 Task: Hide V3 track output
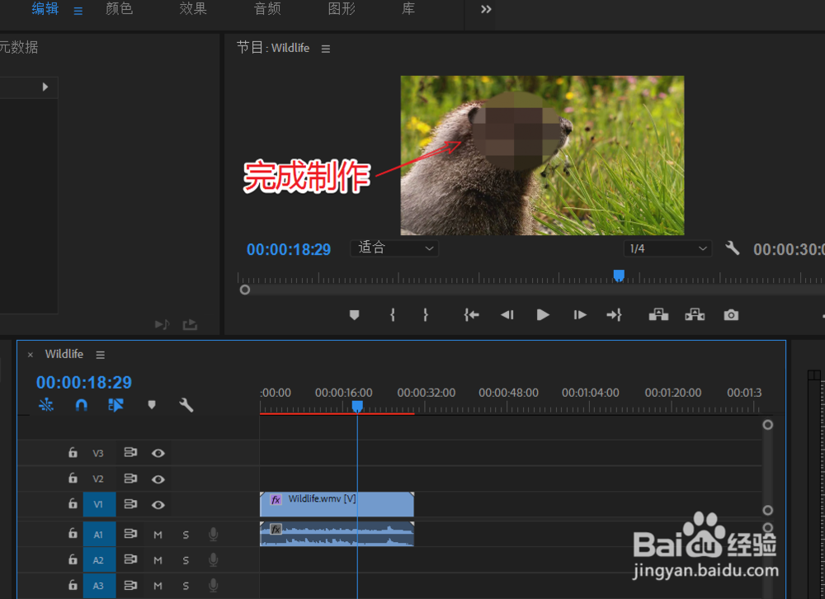pos(158,453)
